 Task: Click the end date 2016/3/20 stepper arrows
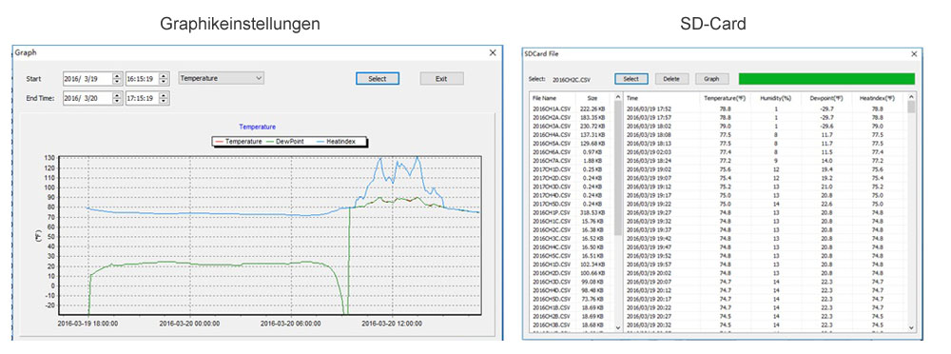tap(116, 98)
